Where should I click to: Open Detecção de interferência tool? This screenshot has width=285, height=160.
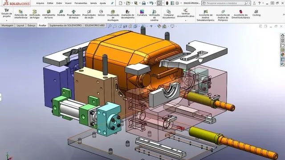(x=21, y=14)
